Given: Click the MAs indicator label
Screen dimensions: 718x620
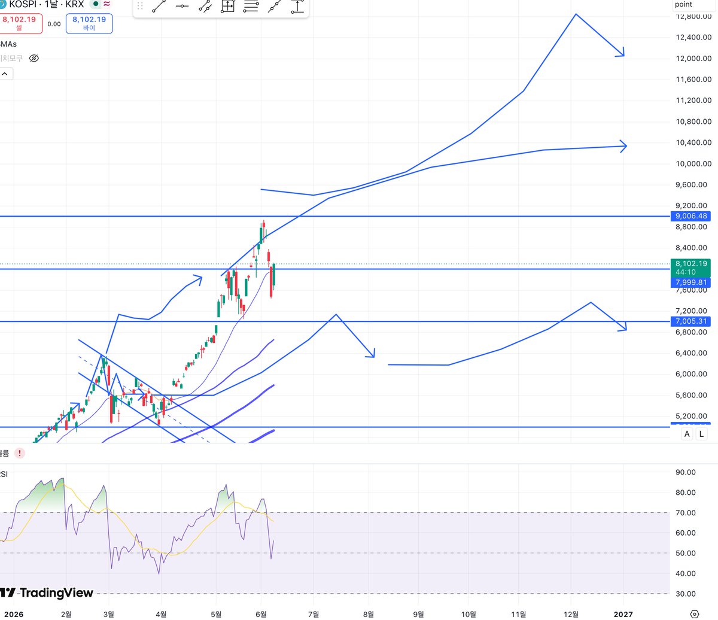Looking at the screenshot, I should click(x=8, y=44).
